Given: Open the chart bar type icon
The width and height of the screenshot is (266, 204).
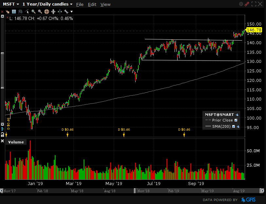Looking at the screenshot, I should 20,12.
